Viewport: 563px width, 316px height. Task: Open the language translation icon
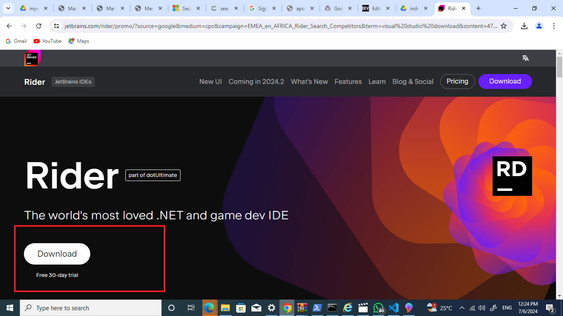point(525,58)
